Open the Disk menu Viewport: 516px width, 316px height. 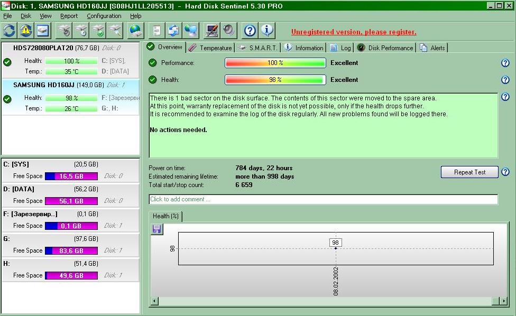(x=26, y=16)
